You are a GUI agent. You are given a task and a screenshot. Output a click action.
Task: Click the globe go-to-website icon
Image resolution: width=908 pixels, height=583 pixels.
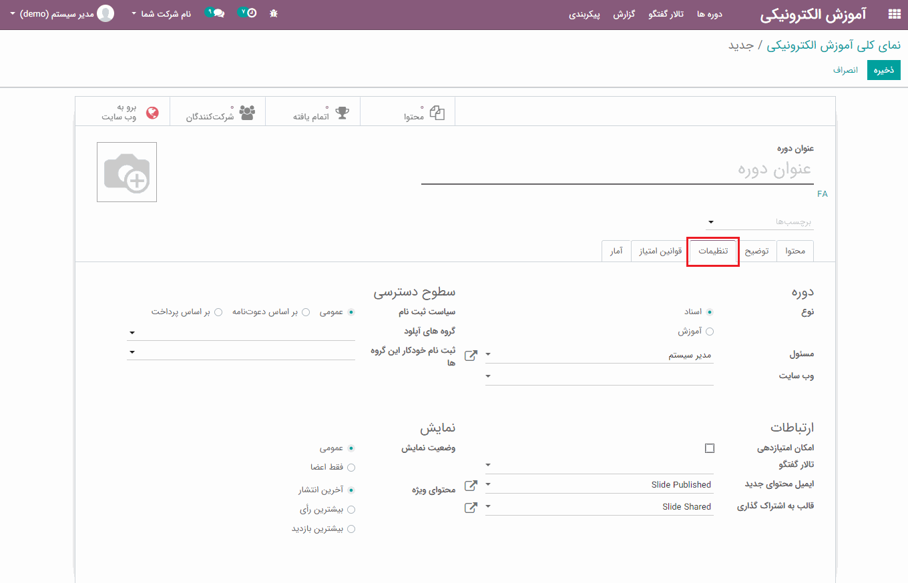click(152, 113)
